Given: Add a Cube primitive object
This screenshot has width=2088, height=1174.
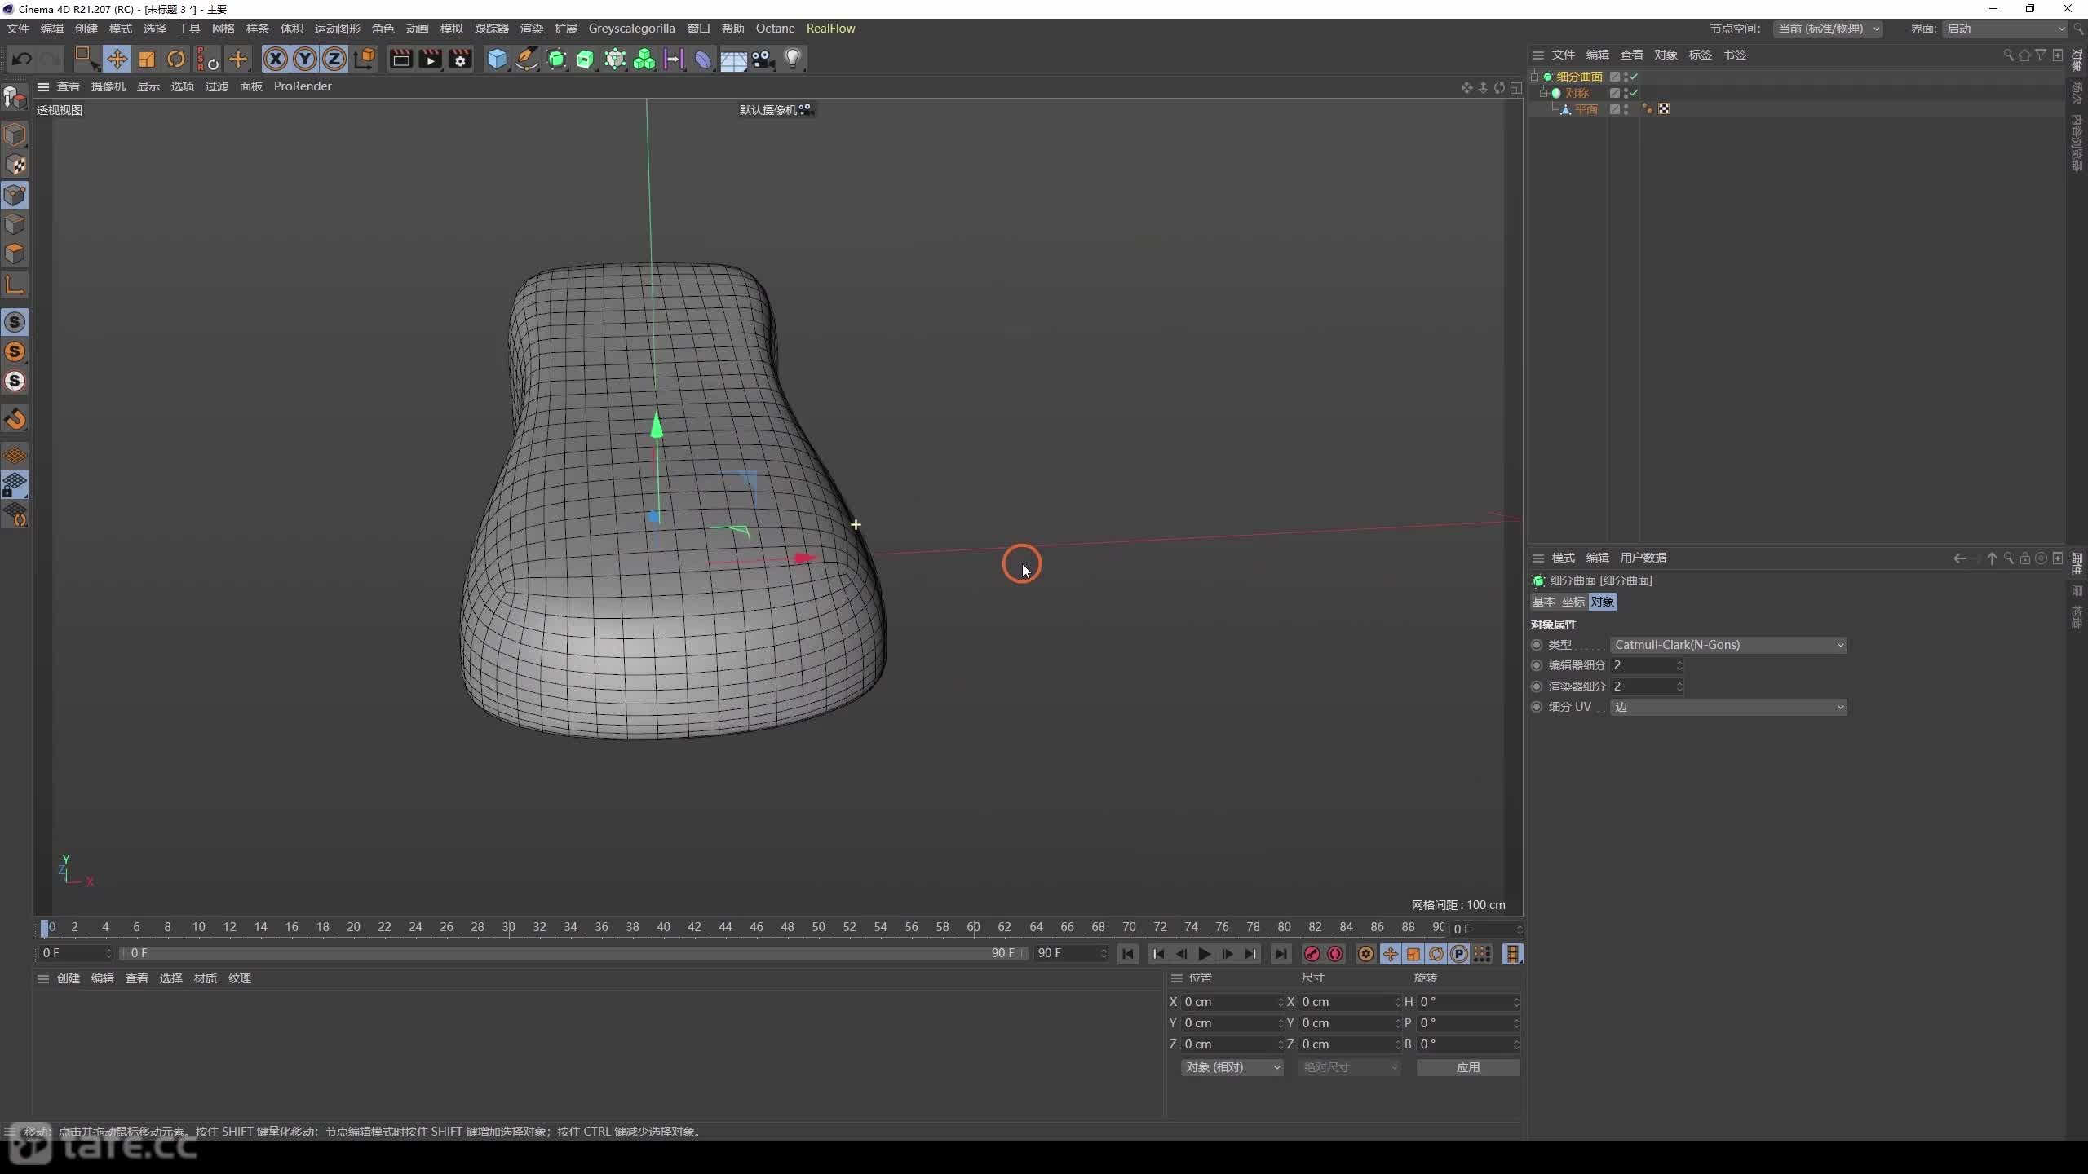Looking at the screenshot, I should pyautogui.click(x=497, y=59).
